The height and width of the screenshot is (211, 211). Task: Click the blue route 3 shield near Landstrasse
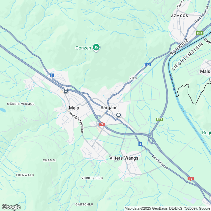click(140, 144)
